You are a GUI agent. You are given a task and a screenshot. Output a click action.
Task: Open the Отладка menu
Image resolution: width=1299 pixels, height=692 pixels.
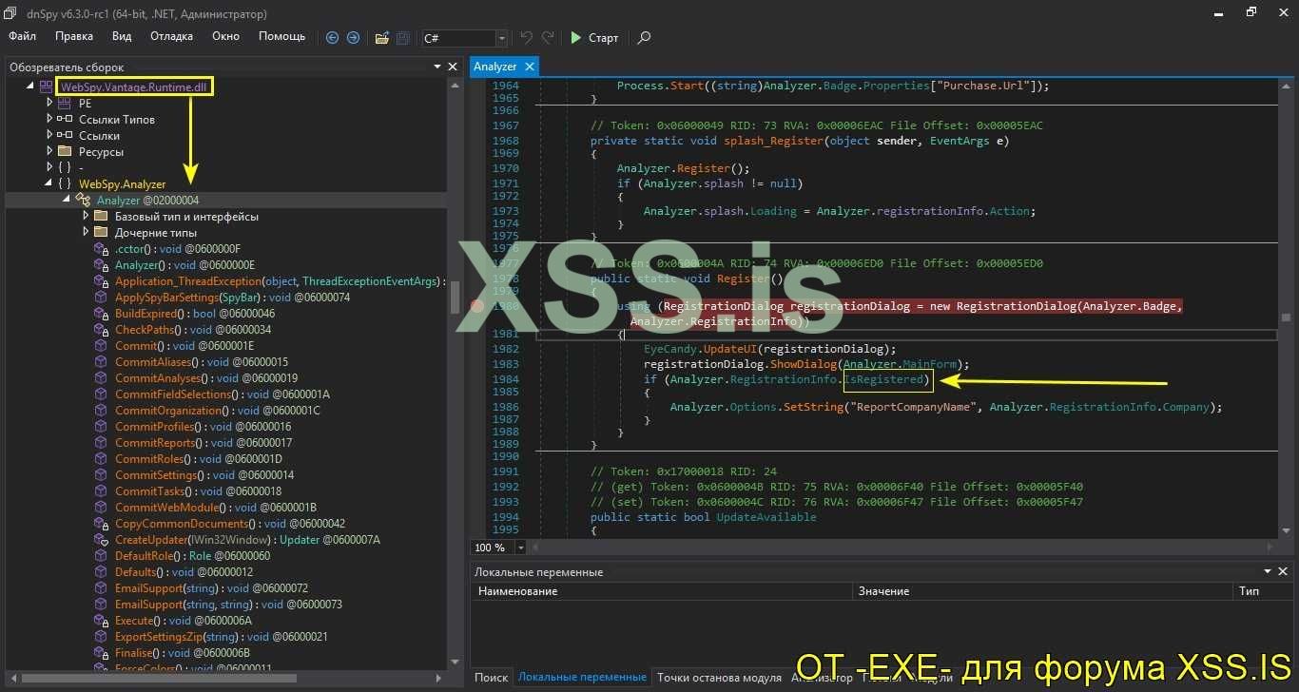[x=171, y=37]
